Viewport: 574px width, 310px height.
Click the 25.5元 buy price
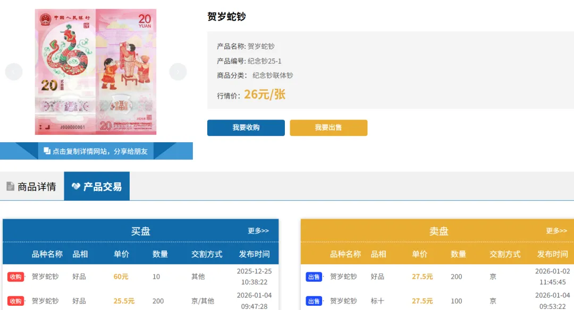click(124, 301)
